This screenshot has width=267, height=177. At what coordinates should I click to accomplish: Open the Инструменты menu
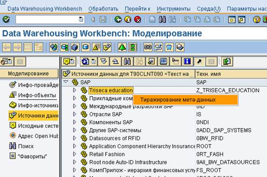point(174,9)
